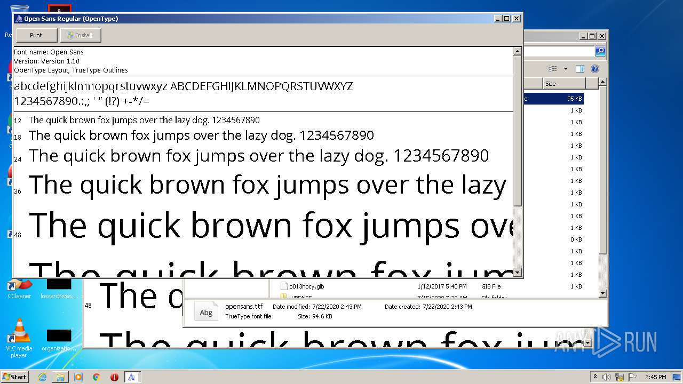Click the b013hocy.gib file icon
The image size is (683, 384).
284,286
